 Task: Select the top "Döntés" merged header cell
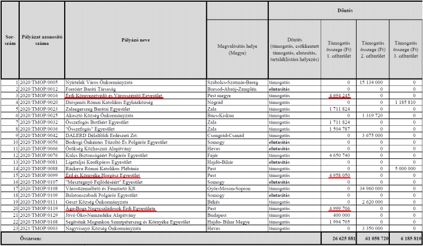[345, 9]
